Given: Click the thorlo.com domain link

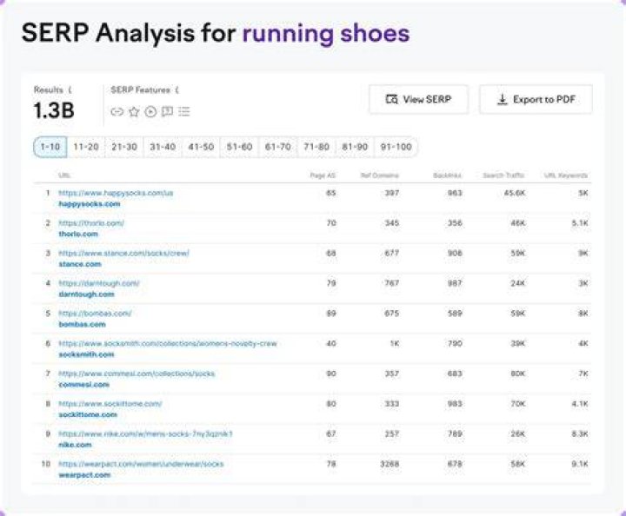Looking at the screenshot, I should click(x=78, y=234).
